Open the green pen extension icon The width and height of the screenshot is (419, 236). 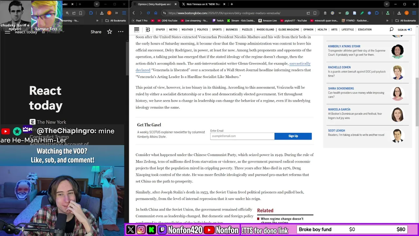click(362, 13)
